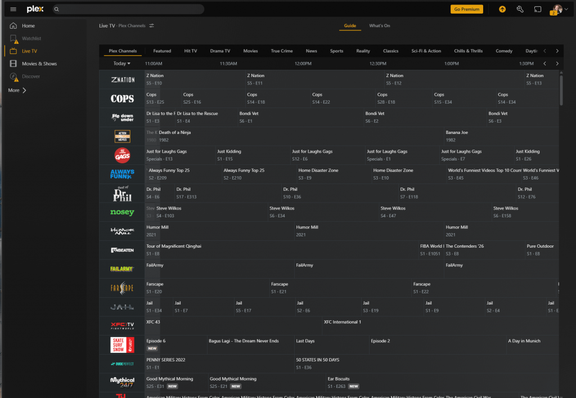Select the Comedy category tab
Image resolution: width=576 pixels, height=398 pixels.
coord(504,51)
